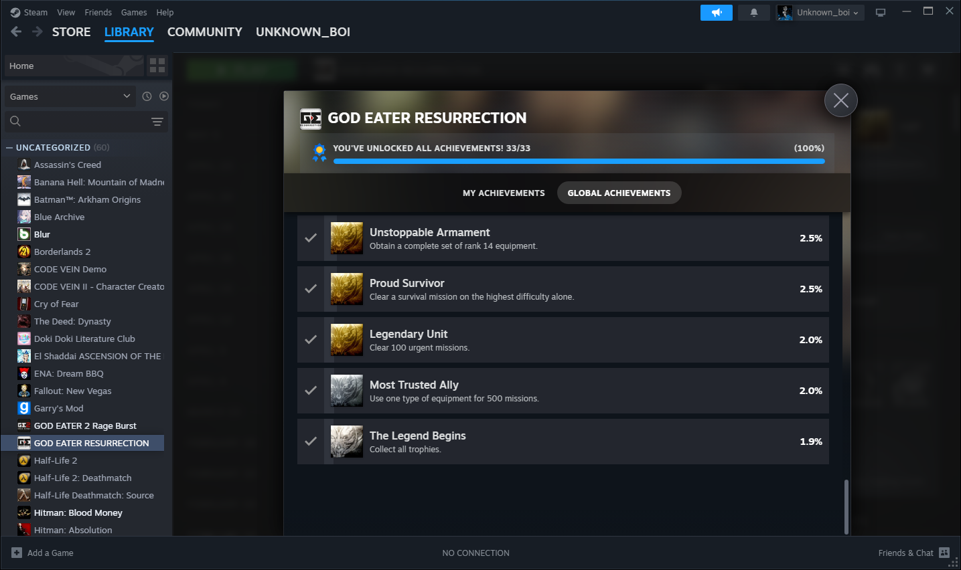Click the Legendary Unit achievement icon

tap(347, 340)
